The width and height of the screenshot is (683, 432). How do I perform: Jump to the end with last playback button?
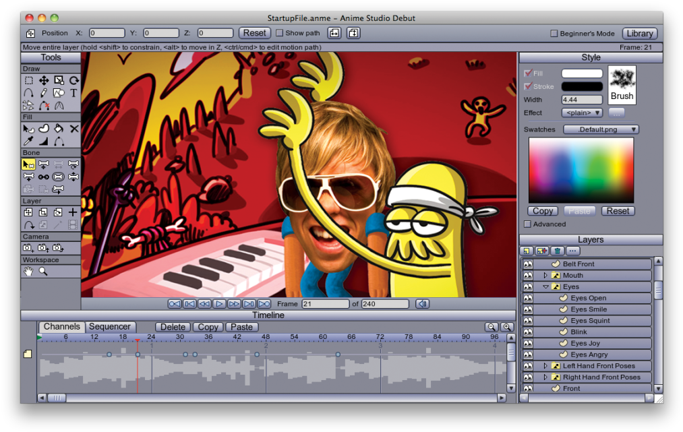(264, 304)
